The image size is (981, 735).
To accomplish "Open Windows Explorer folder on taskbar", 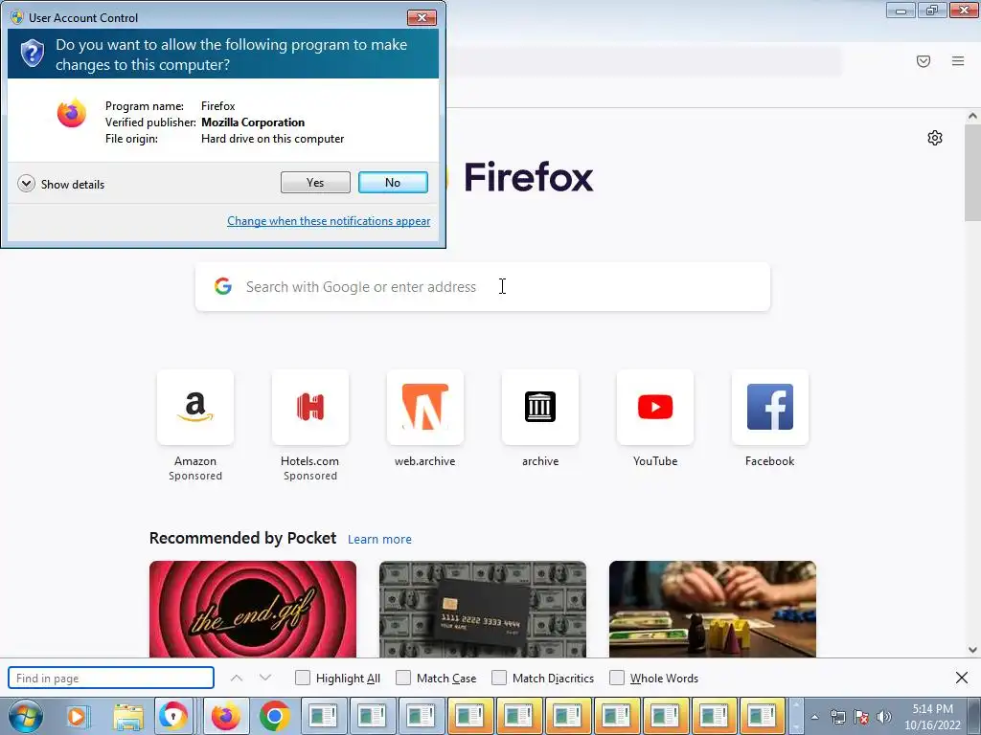I will click(128, 716).
